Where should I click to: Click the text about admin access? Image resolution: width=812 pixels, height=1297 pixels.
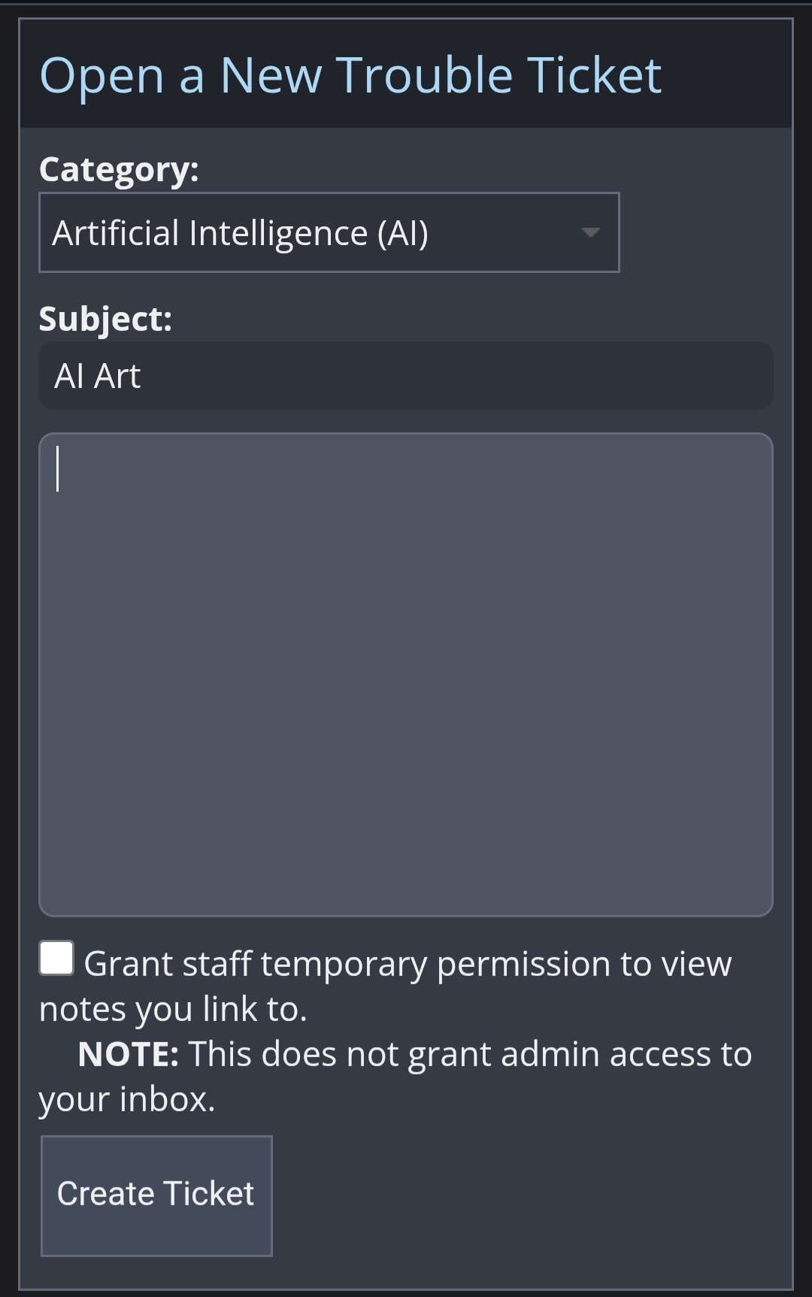[470, 1054]
